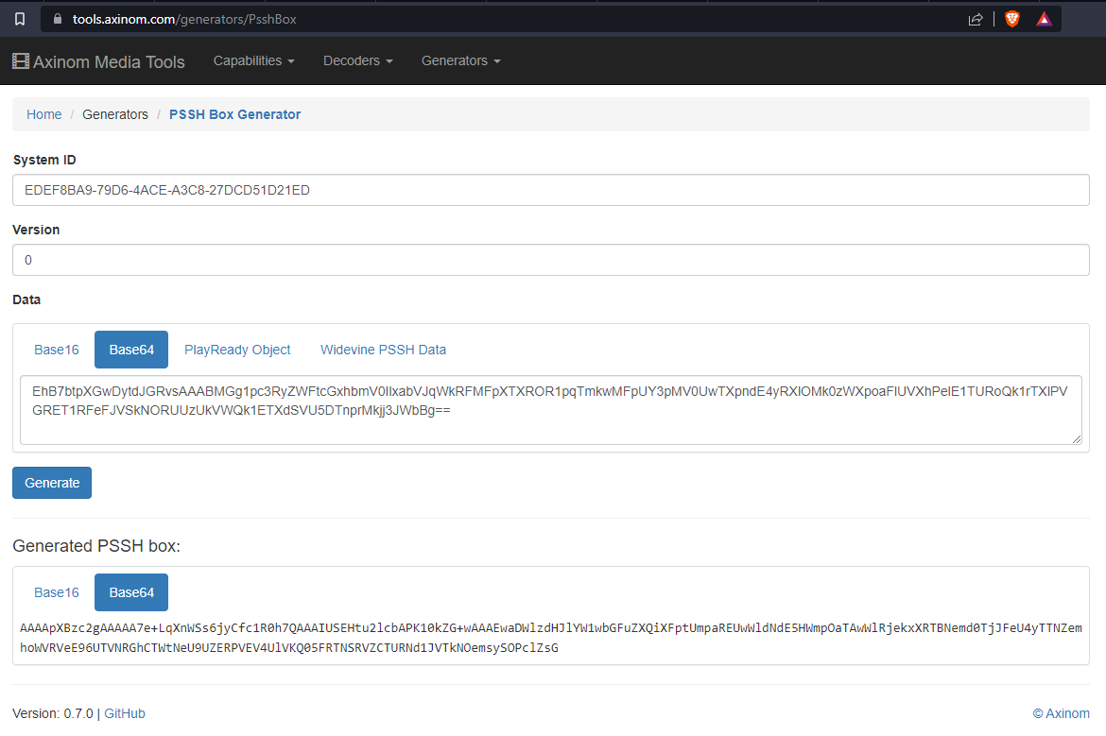Select the Base16 data tab
This screenshot has width=1106, height=736.
[57, 350]
